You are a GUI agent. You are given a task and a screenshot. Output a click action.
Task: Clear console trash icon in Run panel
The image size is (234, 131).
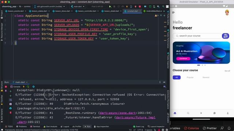point(11,113)
